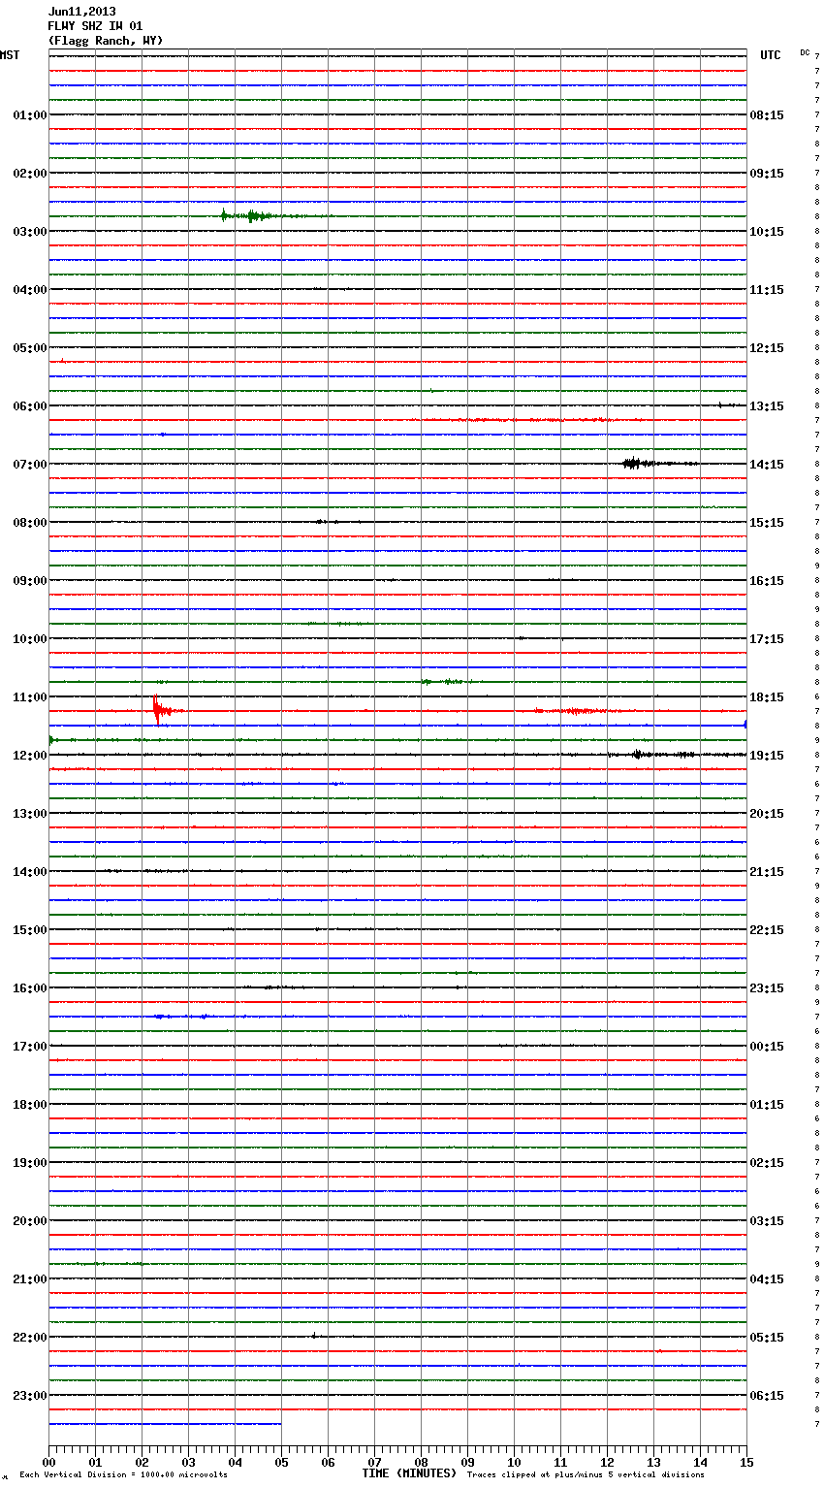The image size is (824, 1488).
Task: Click the 06:15 UTC label
Action: [x=767, y=1396]
